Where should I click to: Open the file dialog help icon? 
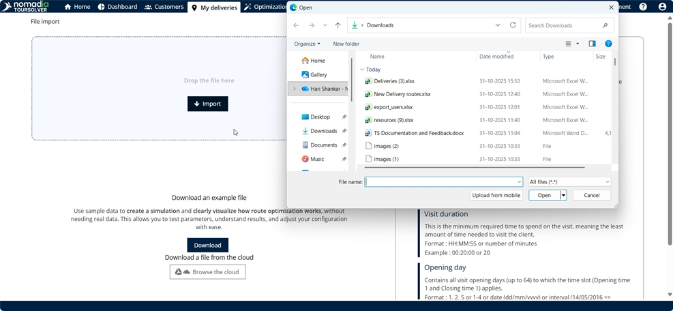click(x=608, y=44)
